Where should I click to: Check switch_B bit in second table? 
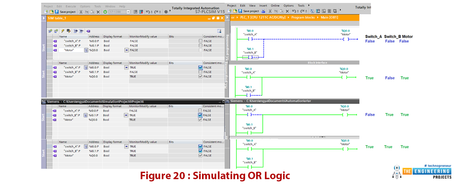(x=200, y=72)
